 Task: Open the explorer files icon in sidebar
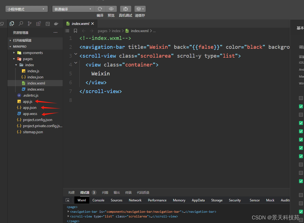(x=12, y=24)
